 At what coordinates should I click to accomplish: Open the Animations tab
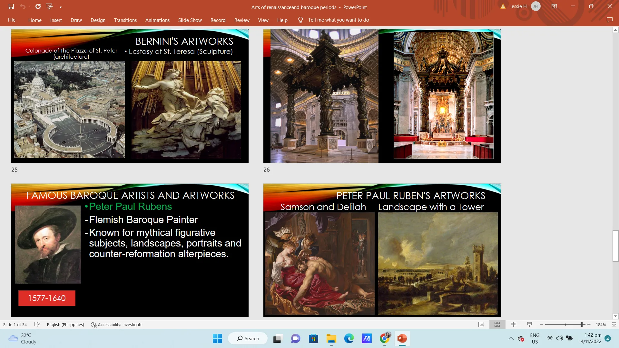(x=157, y=20)
